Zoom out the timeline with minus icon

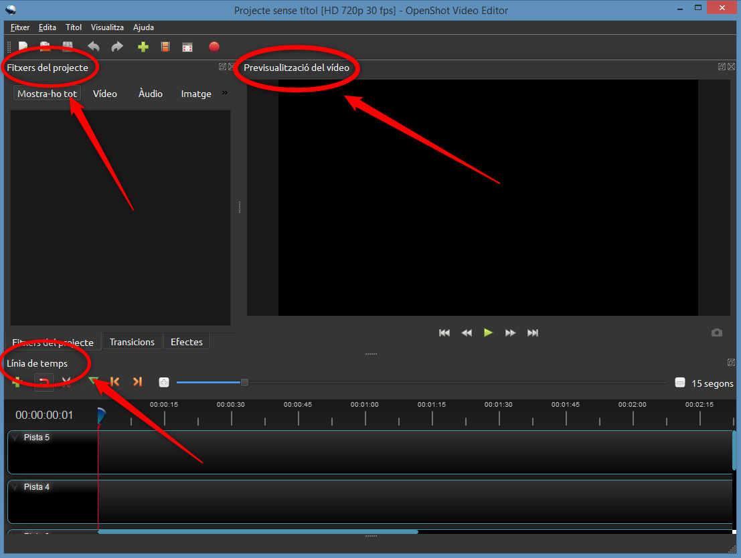point(680,382)
